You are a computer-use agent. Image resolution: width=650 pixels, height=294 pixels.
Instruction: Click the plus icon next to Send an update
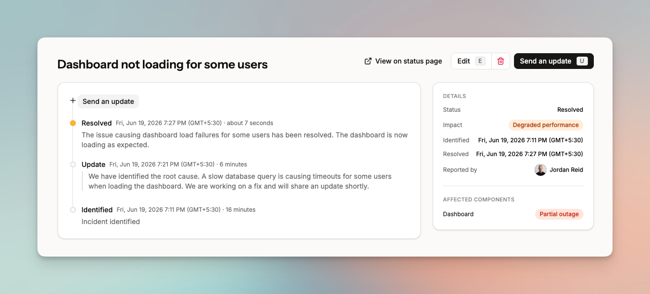pos(73,100)
